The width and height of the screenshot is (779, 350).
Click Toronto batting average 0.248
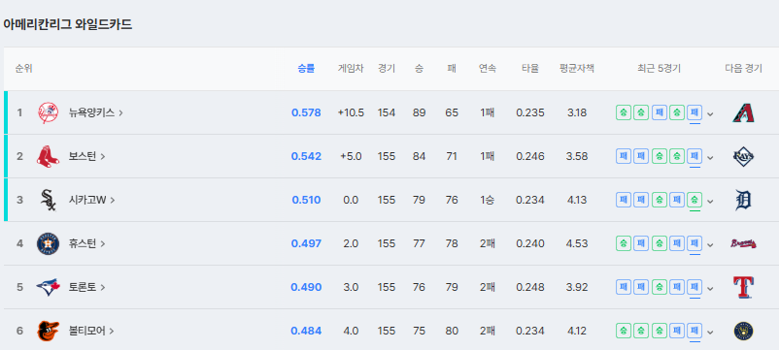[530, 288]
